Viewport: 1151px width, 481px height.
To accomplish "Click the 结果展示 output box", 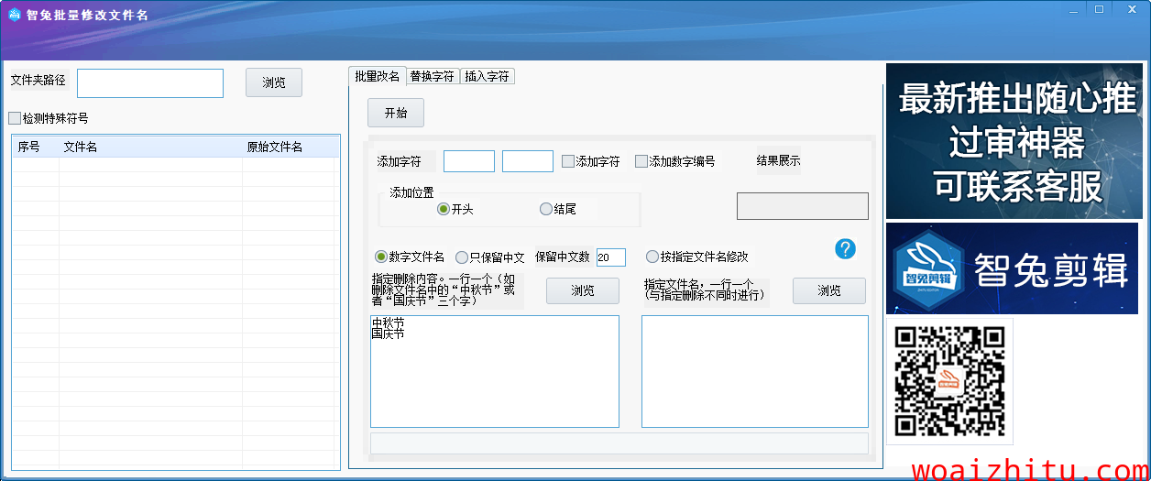I will click(803, 206).
